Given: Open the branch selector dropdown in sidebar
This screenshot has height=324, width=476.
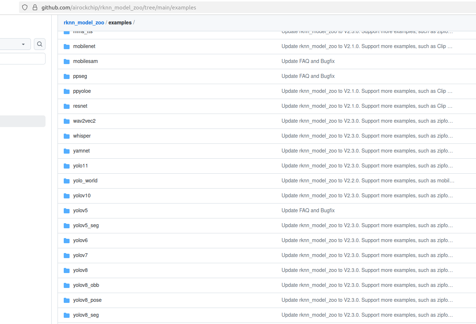Looking at the screenshot, I should coord(15,44).
